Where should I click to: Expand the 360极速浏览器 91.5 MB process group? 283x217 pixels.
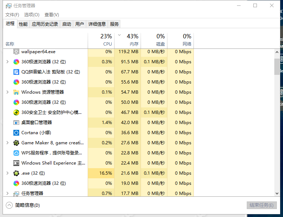(x=7, y=62)
